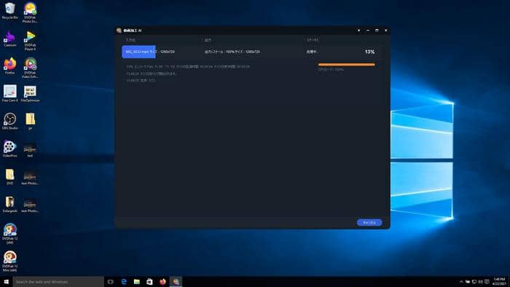Open the VideoProc desktop shortcut

pos(9,149)
